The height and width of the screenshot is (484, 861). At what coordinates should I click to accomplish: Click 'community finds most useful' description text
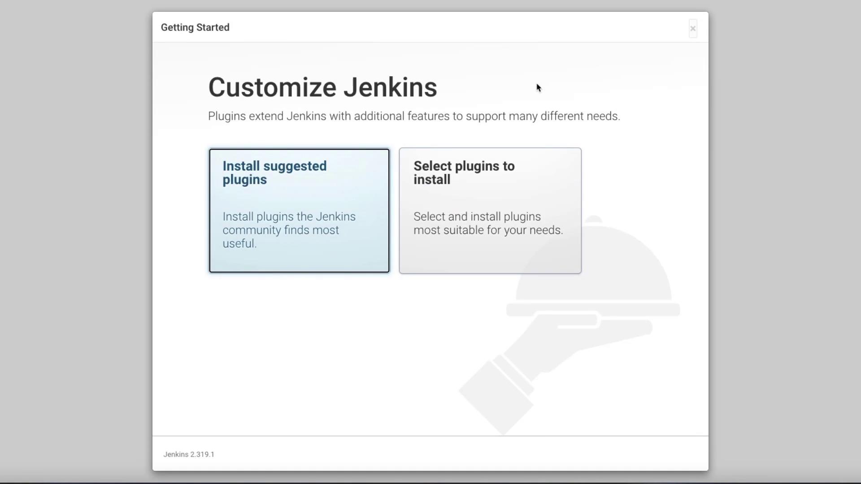tap(281, 230)
